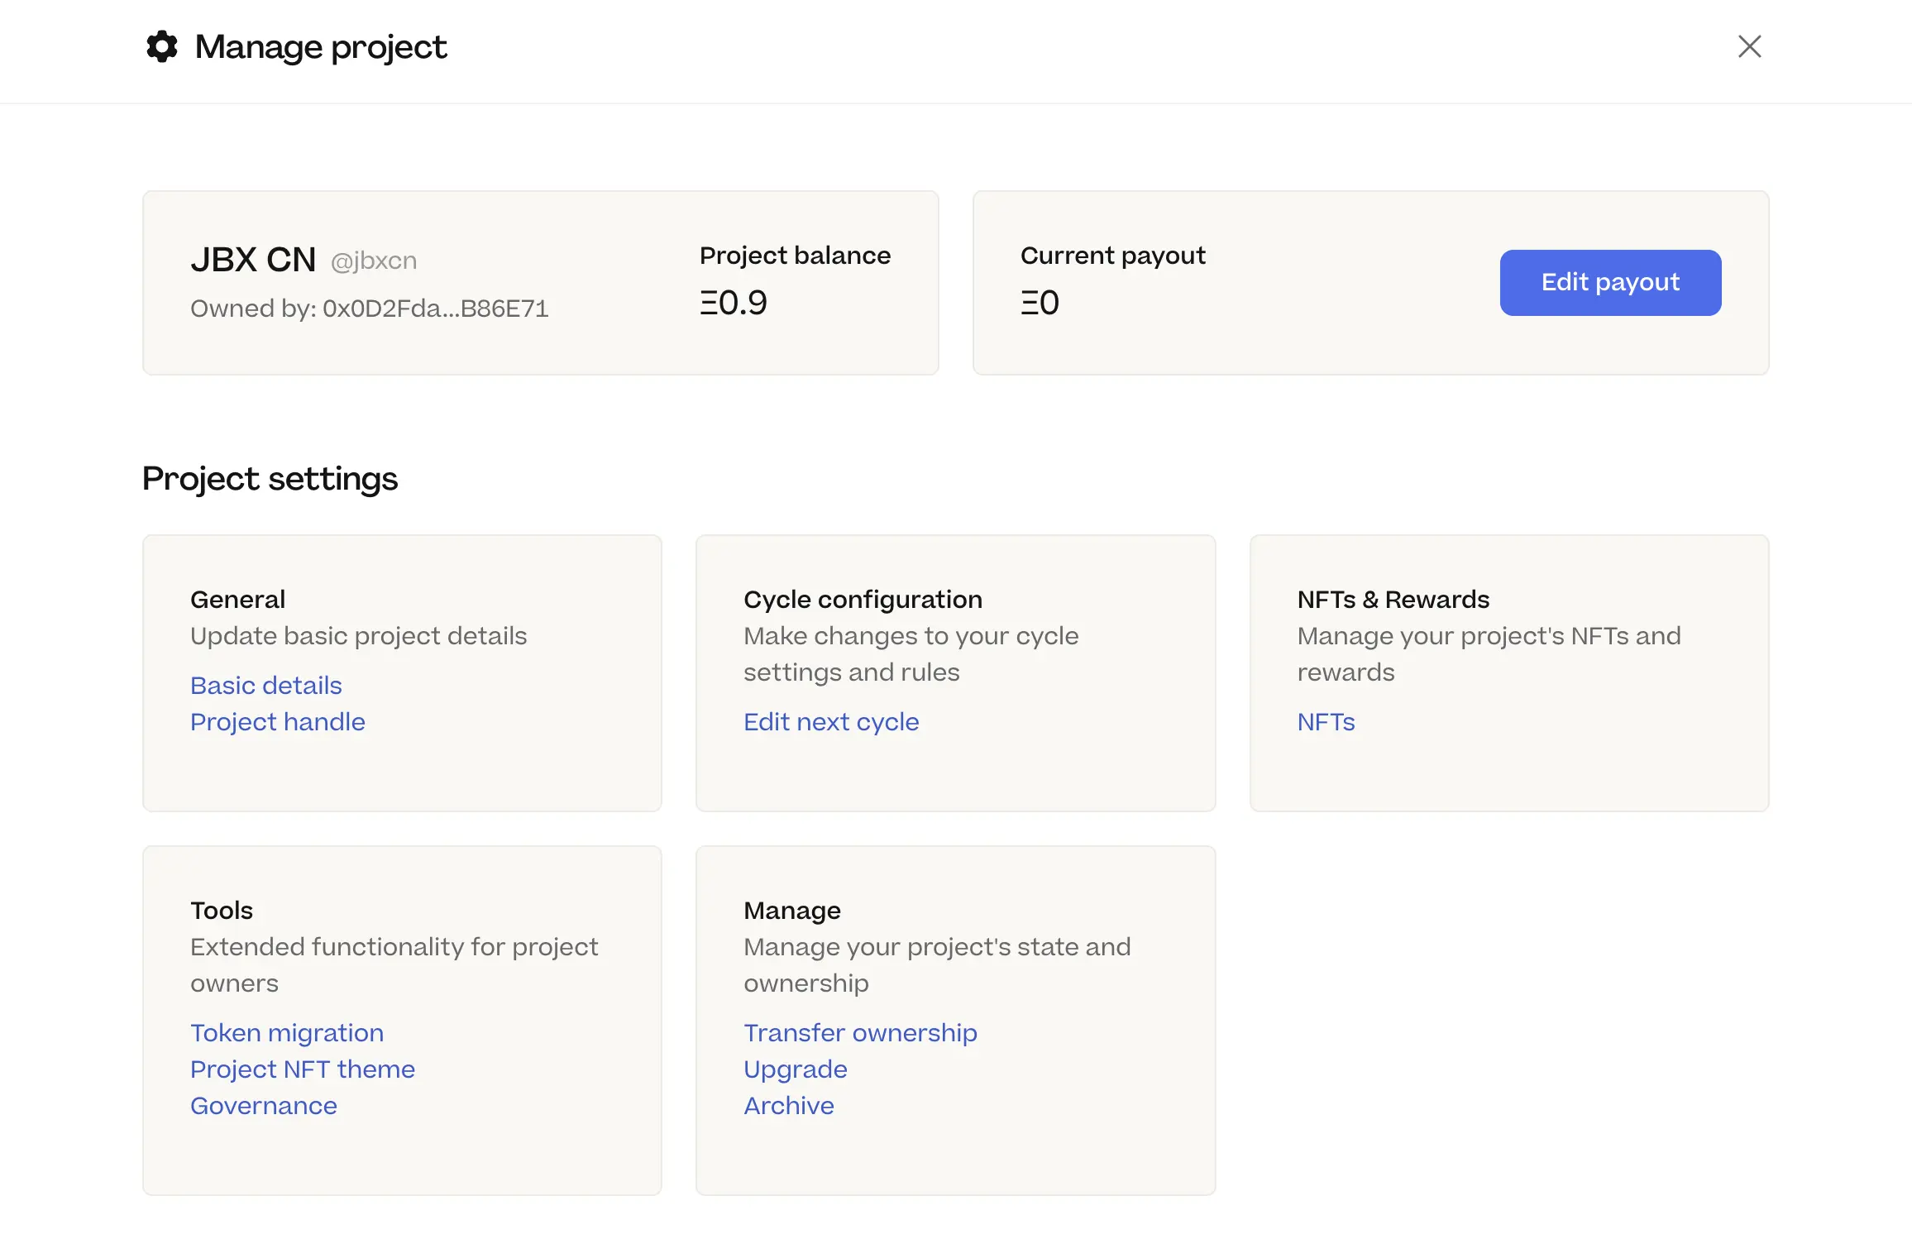Screen dimensions: 1912x1239
Task: Click the settings gear icon beside Manage project
Action: pos(160,47)
